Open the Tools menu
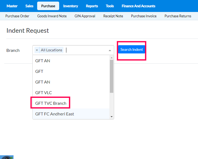 [110, 6]
